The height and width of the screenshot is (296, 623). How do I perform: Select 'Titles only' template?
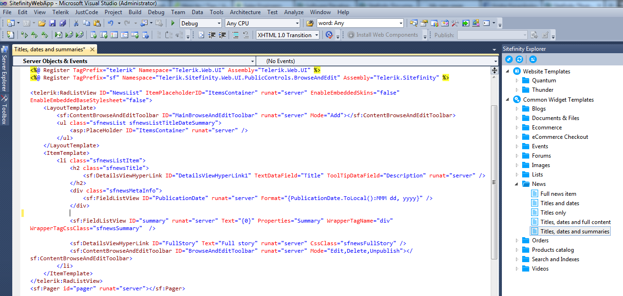click(553, 212)
